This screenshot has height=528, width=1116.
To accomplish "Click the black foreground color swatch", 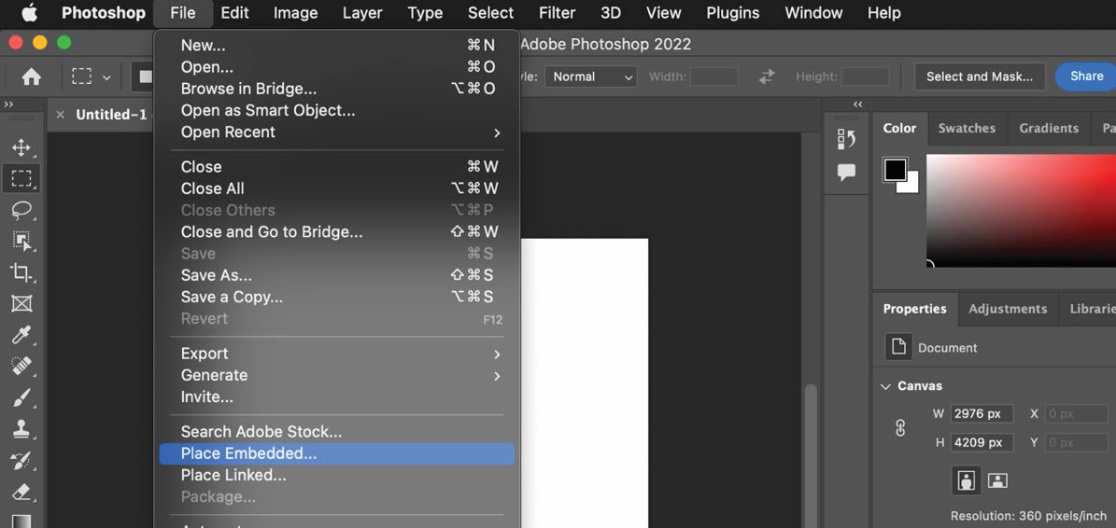I will click(894, 169).
